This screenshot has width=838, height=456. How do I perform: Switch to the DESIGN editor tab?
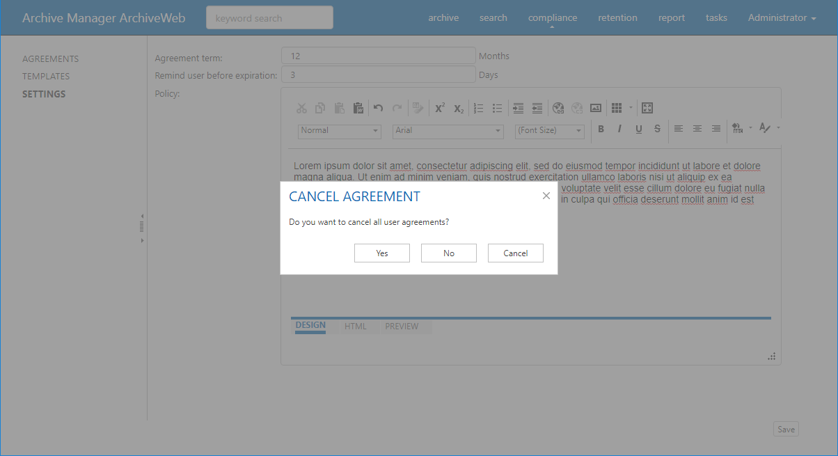tap(310, 326)
